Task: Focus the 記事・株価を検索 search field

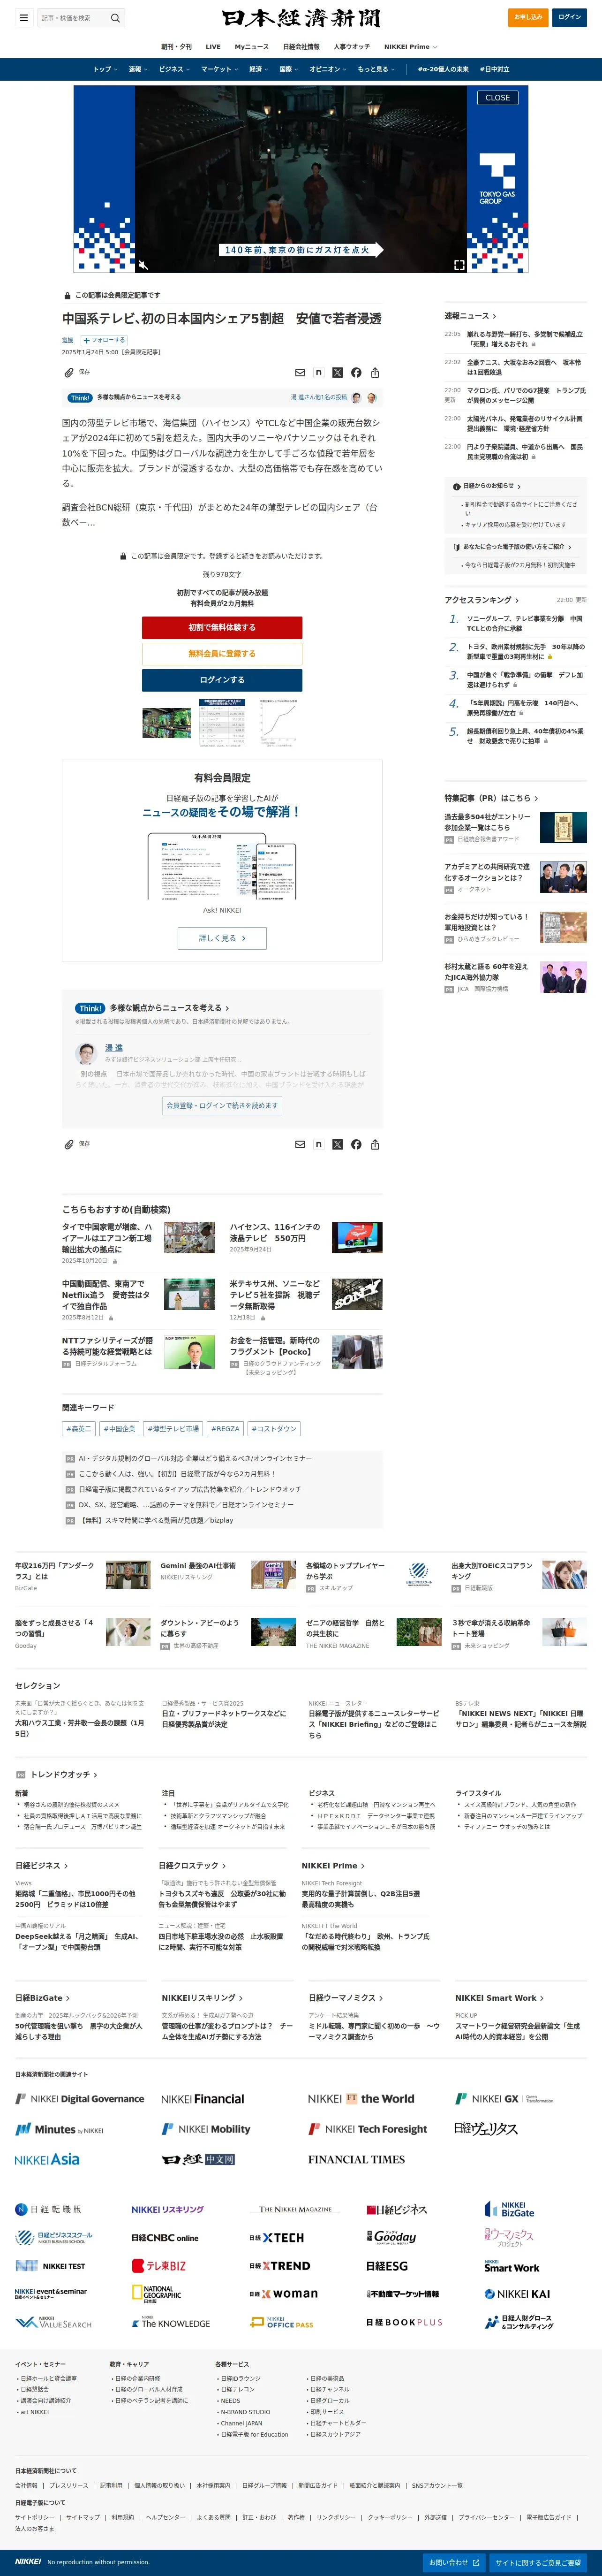Action: [73, 18]
